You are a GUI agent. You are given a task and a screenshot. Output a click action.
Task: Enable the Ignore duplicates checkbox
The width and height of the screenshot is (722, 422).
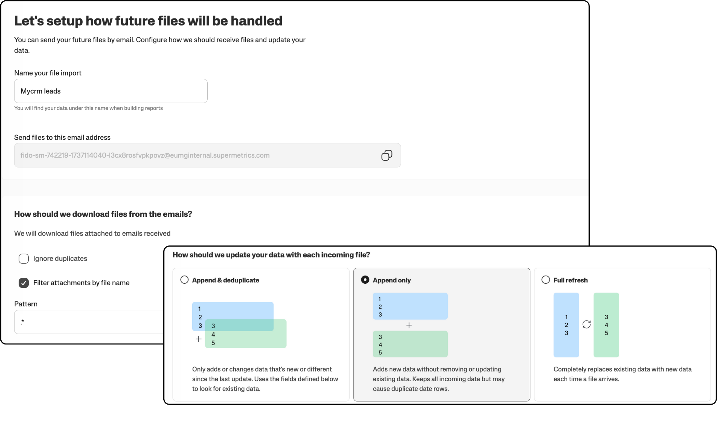coord(24,258)
